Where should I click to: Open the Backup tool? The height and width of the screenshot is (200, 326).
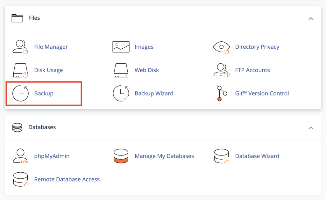[43, 93]
